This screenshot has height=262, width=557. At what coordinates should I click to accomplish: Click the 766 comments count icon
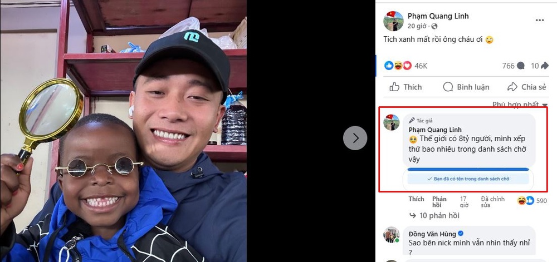click(521, 66)
